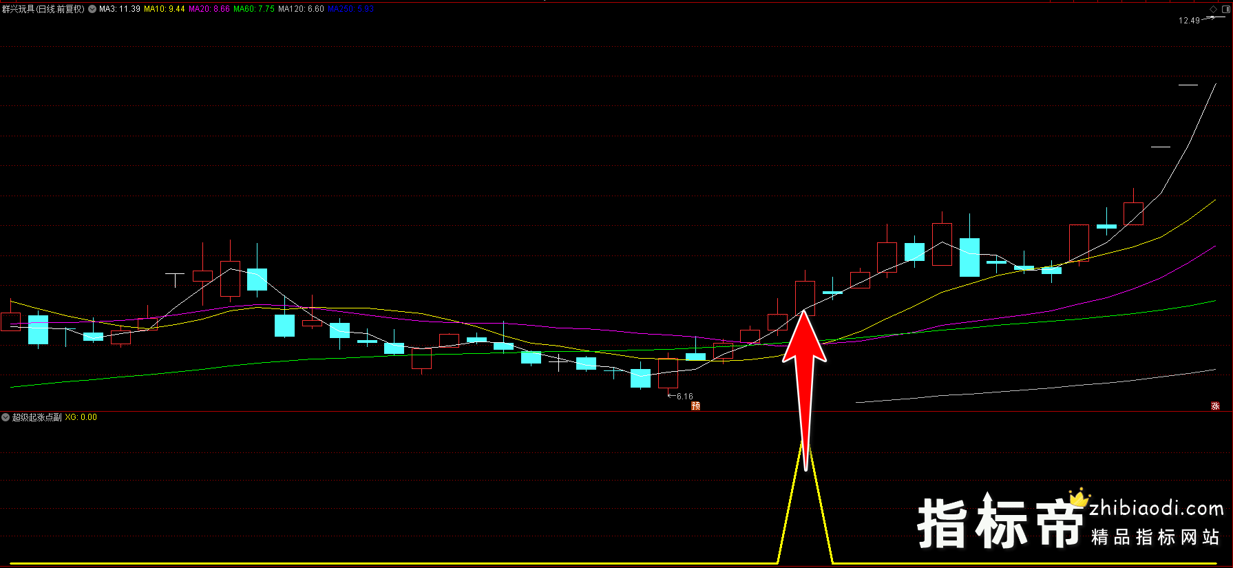Click the orange 预 marker icon
This screenshot has height=568, width=1233.
695,406
